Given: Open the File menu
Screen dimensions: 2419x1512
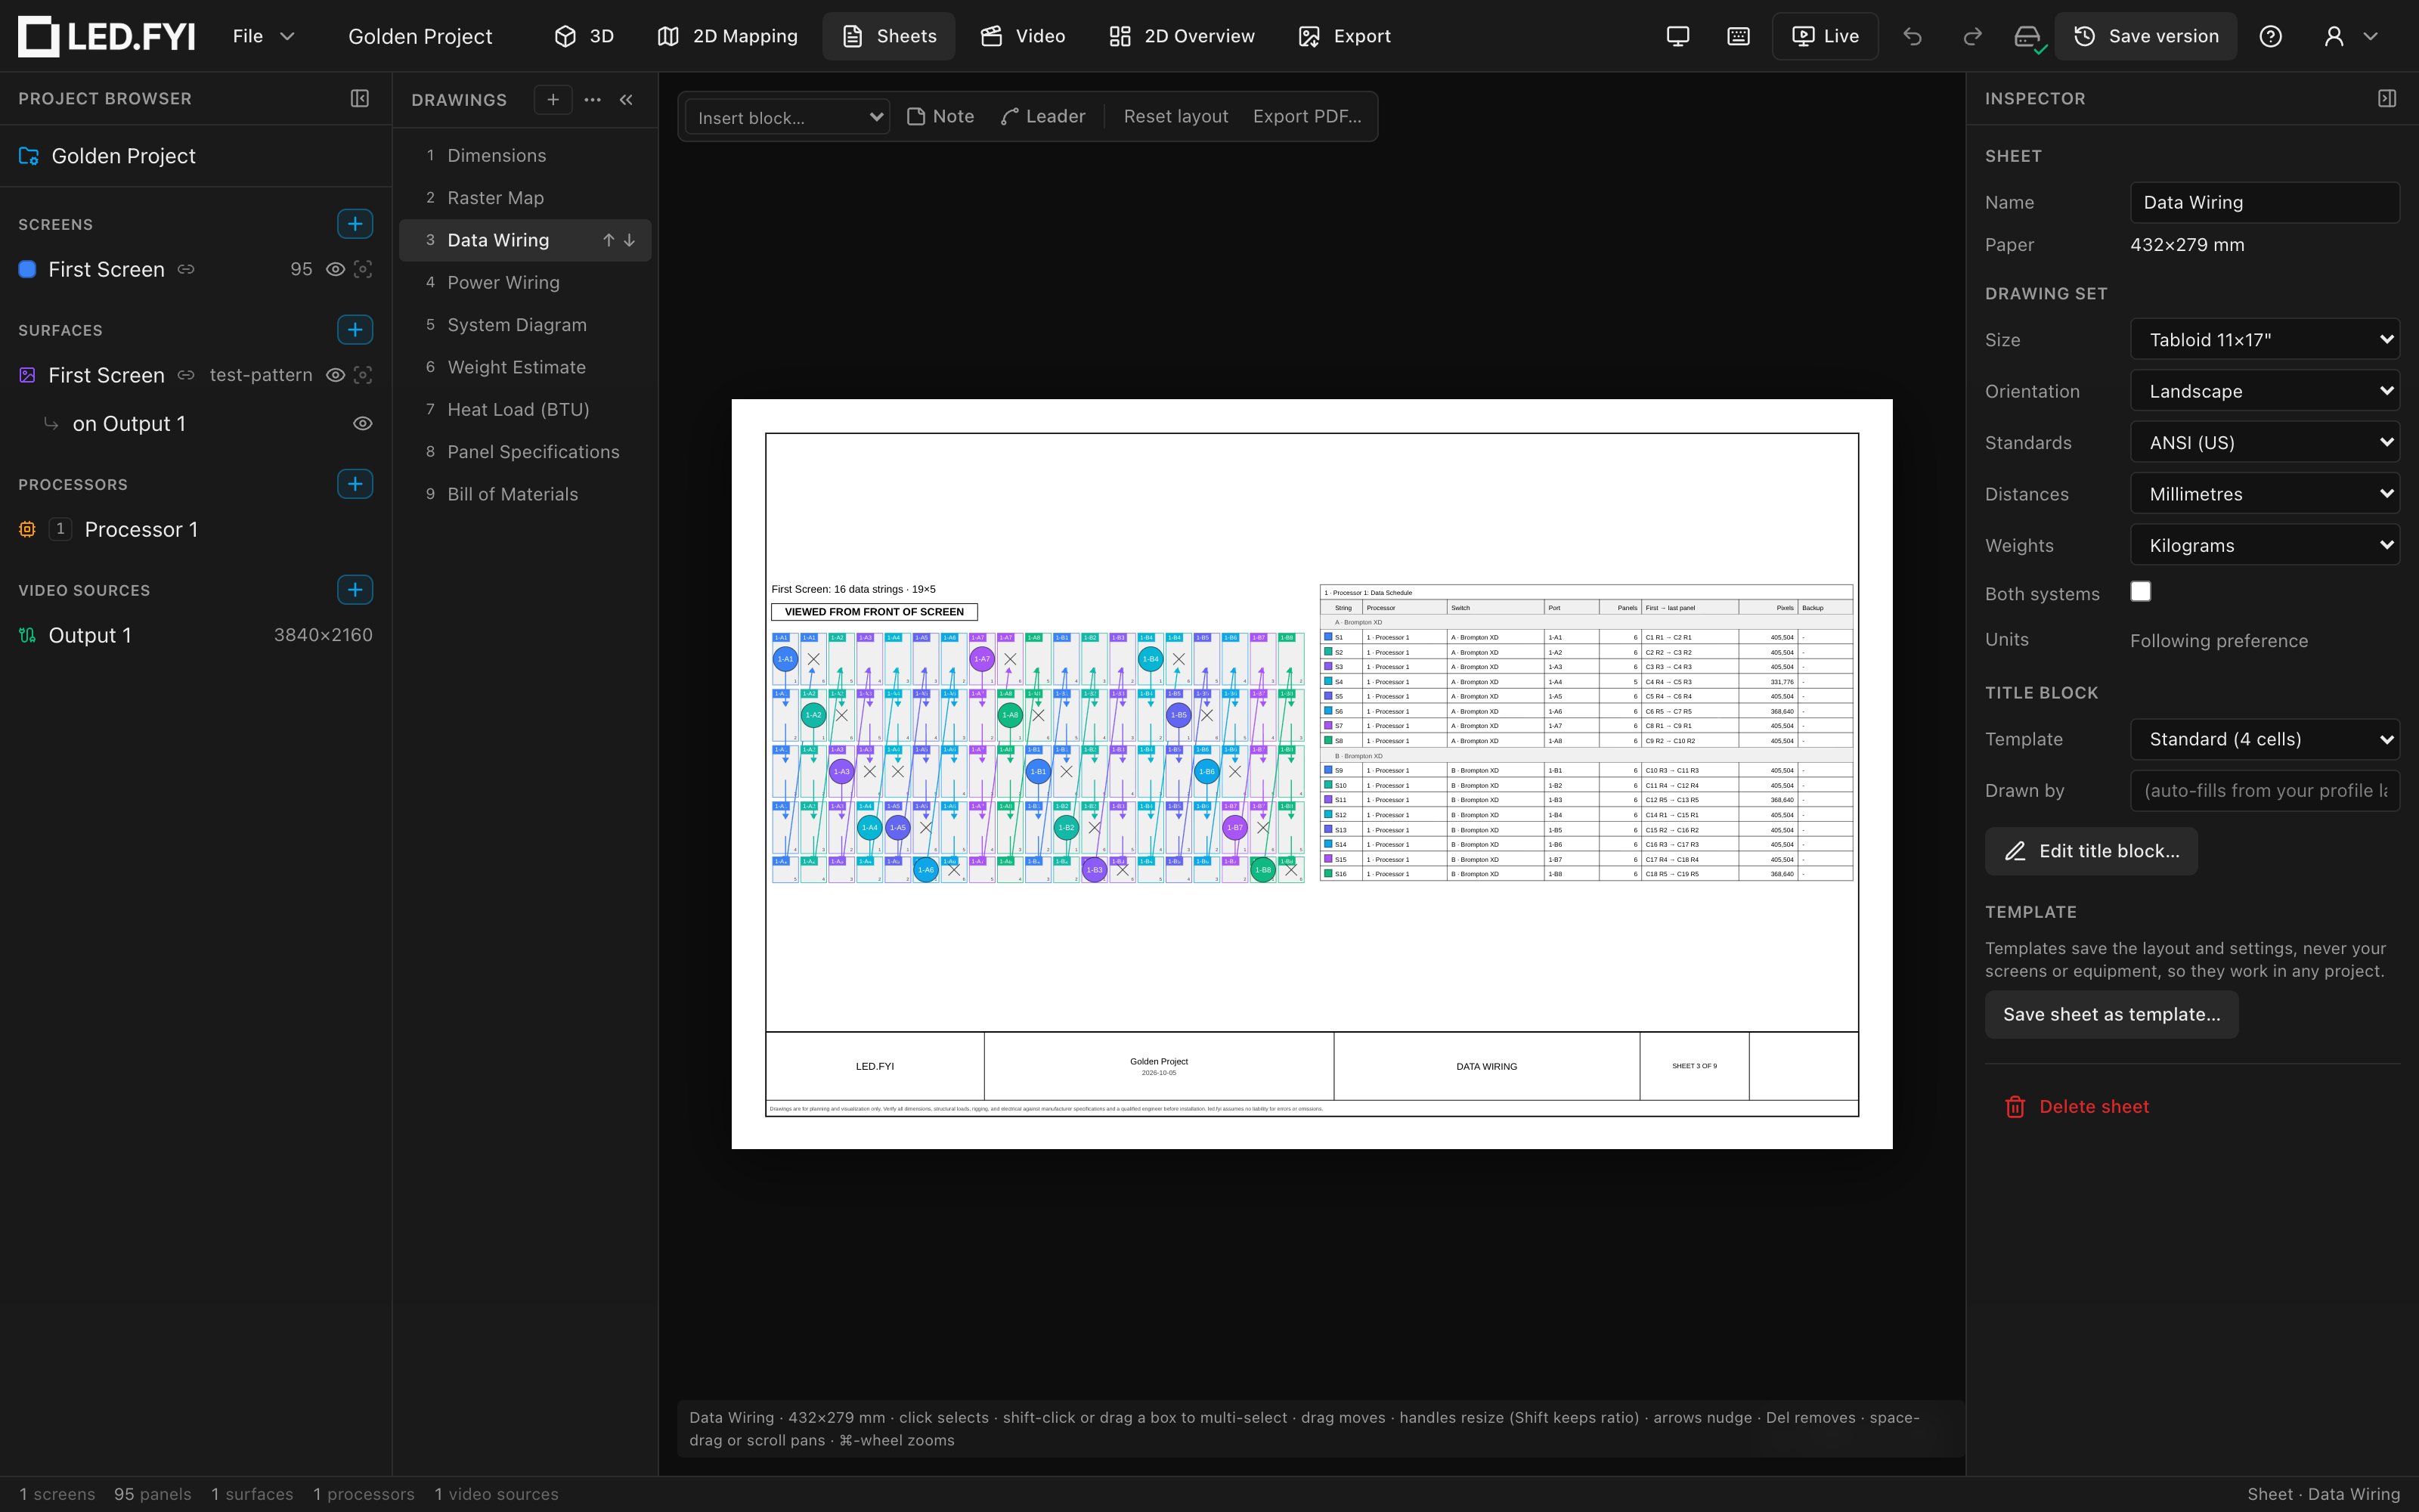Looking at the screenshot, I should pyautogui.click(x=263, y=36).
